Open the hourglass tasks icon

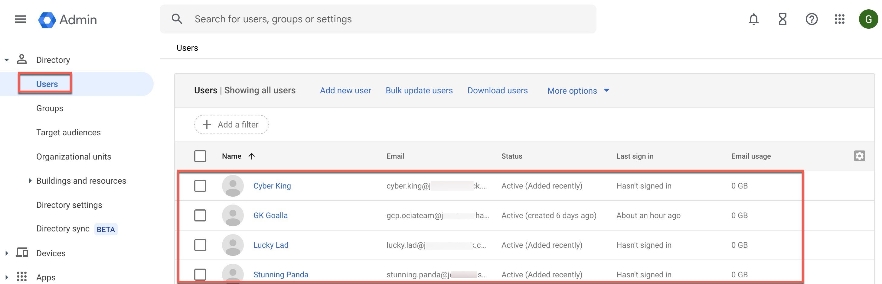(782, 19)
